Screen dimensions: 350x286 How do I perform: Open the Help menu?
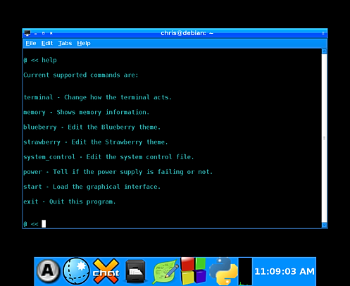[84, 43]
